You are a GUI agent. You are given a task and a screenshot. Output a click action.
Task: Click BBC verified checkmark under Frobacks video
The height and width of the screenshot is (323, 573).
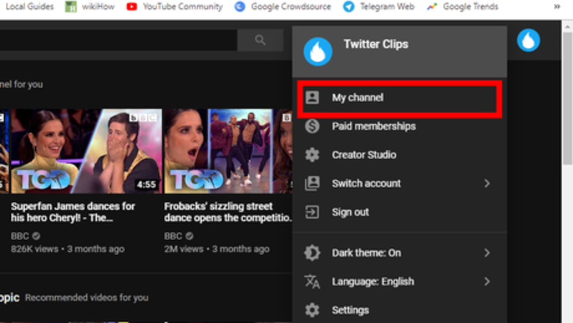[189, 236]
